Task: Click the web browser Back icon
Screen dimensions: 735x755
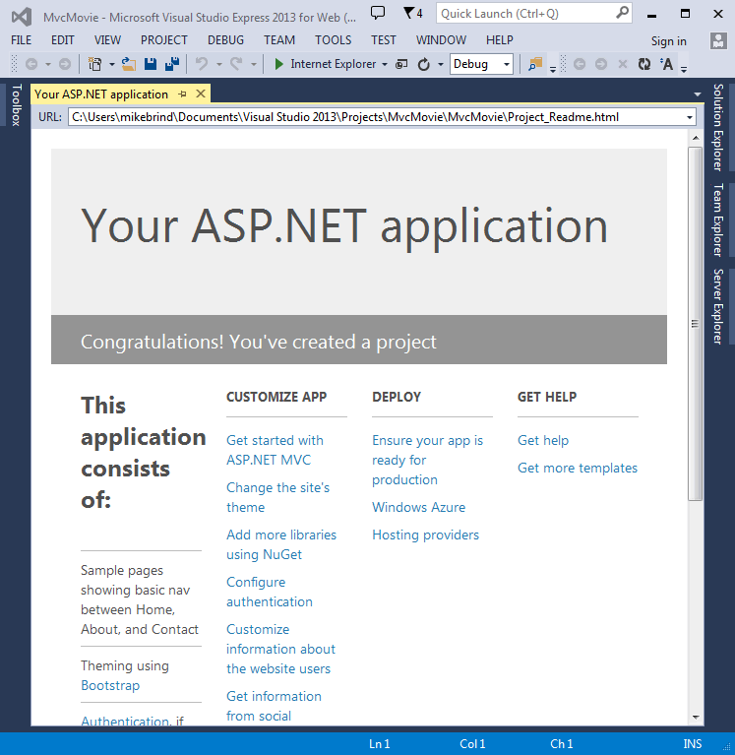Action: [x=580, y=64]
